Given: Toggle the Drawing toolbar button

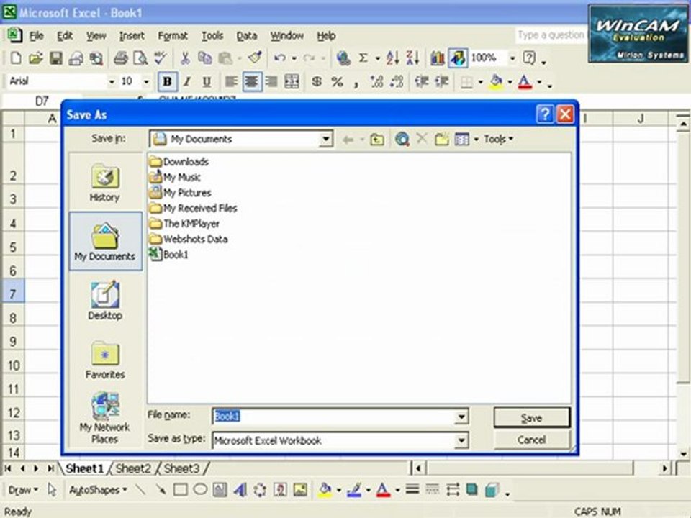Looking at the screenshot, I should pos(458,58).
